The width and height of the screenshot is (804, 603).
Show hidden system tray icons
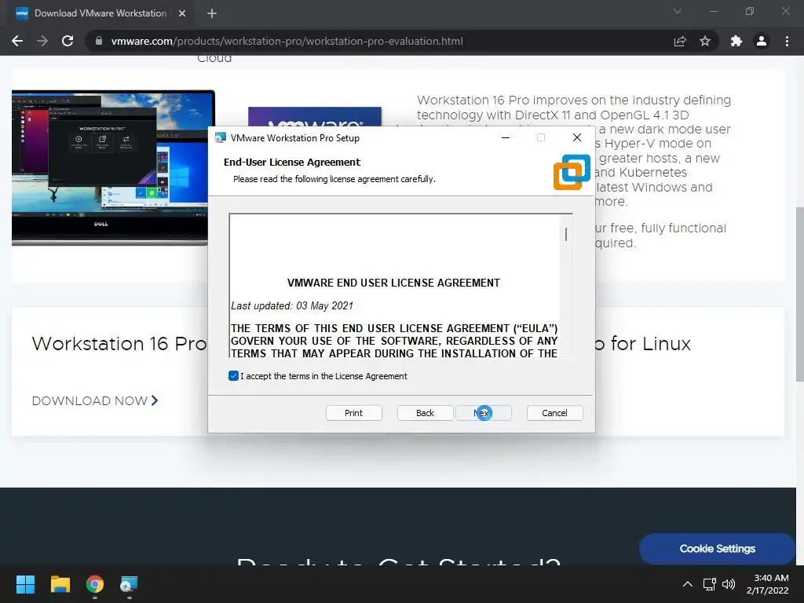tap(688, 584)
